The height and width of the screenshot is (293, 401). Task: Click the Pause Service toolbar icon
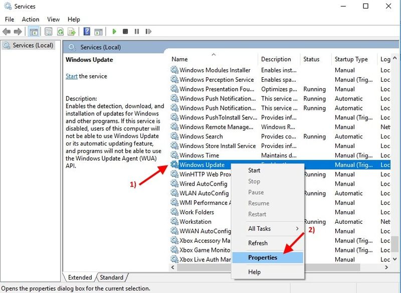click(x=137, y=32)
